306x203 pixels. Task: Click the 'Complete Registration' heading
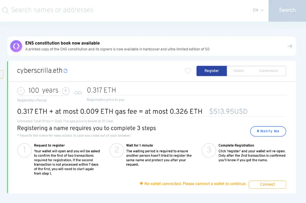[236, 145]
